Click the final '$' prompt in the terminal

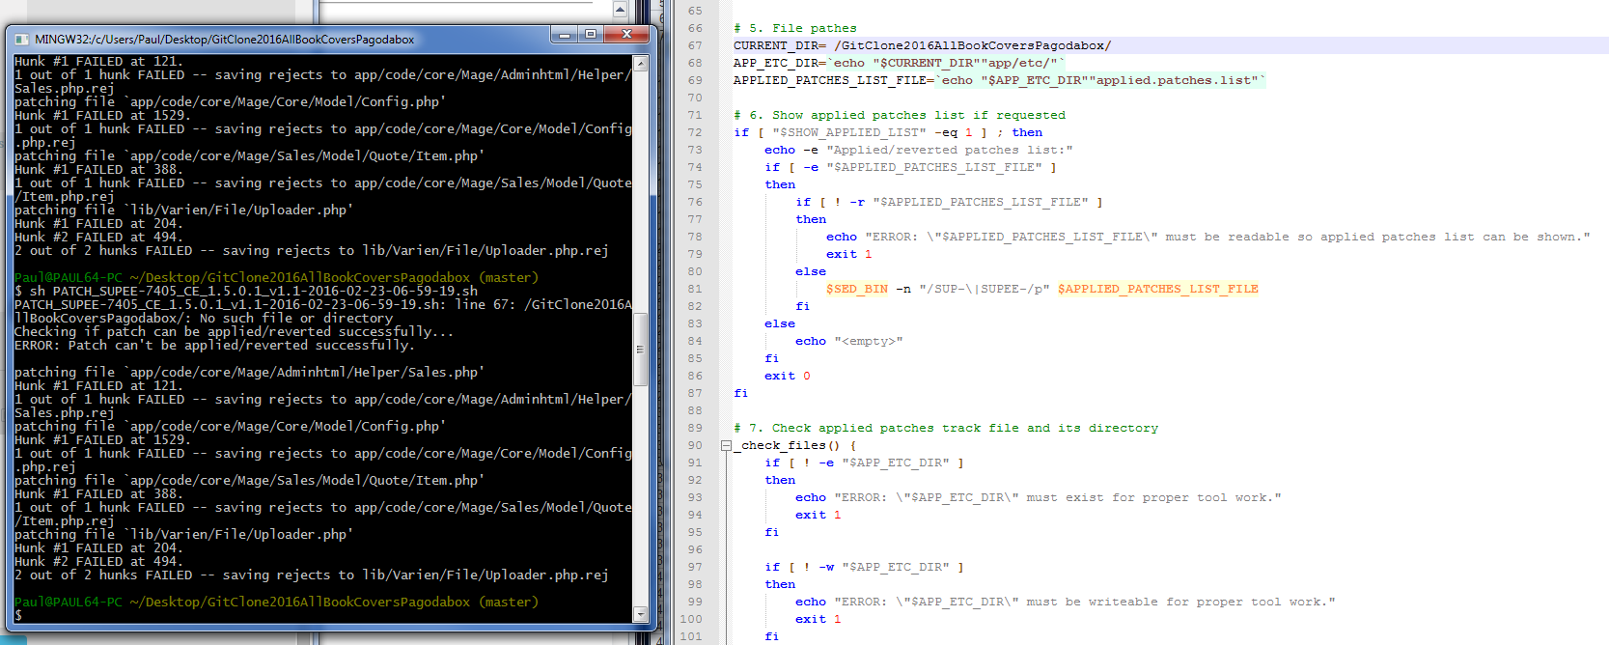click(x=18, y=615)
